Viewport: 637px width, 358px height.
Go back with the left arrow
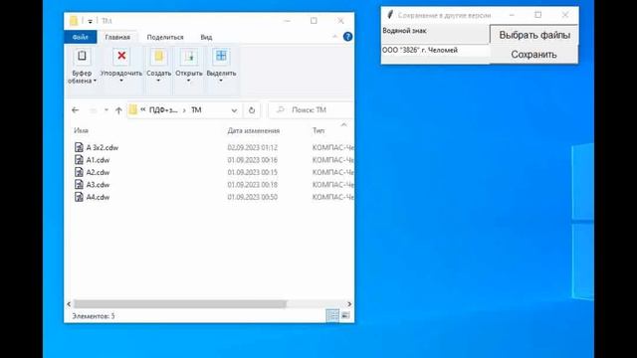[76, 110]
